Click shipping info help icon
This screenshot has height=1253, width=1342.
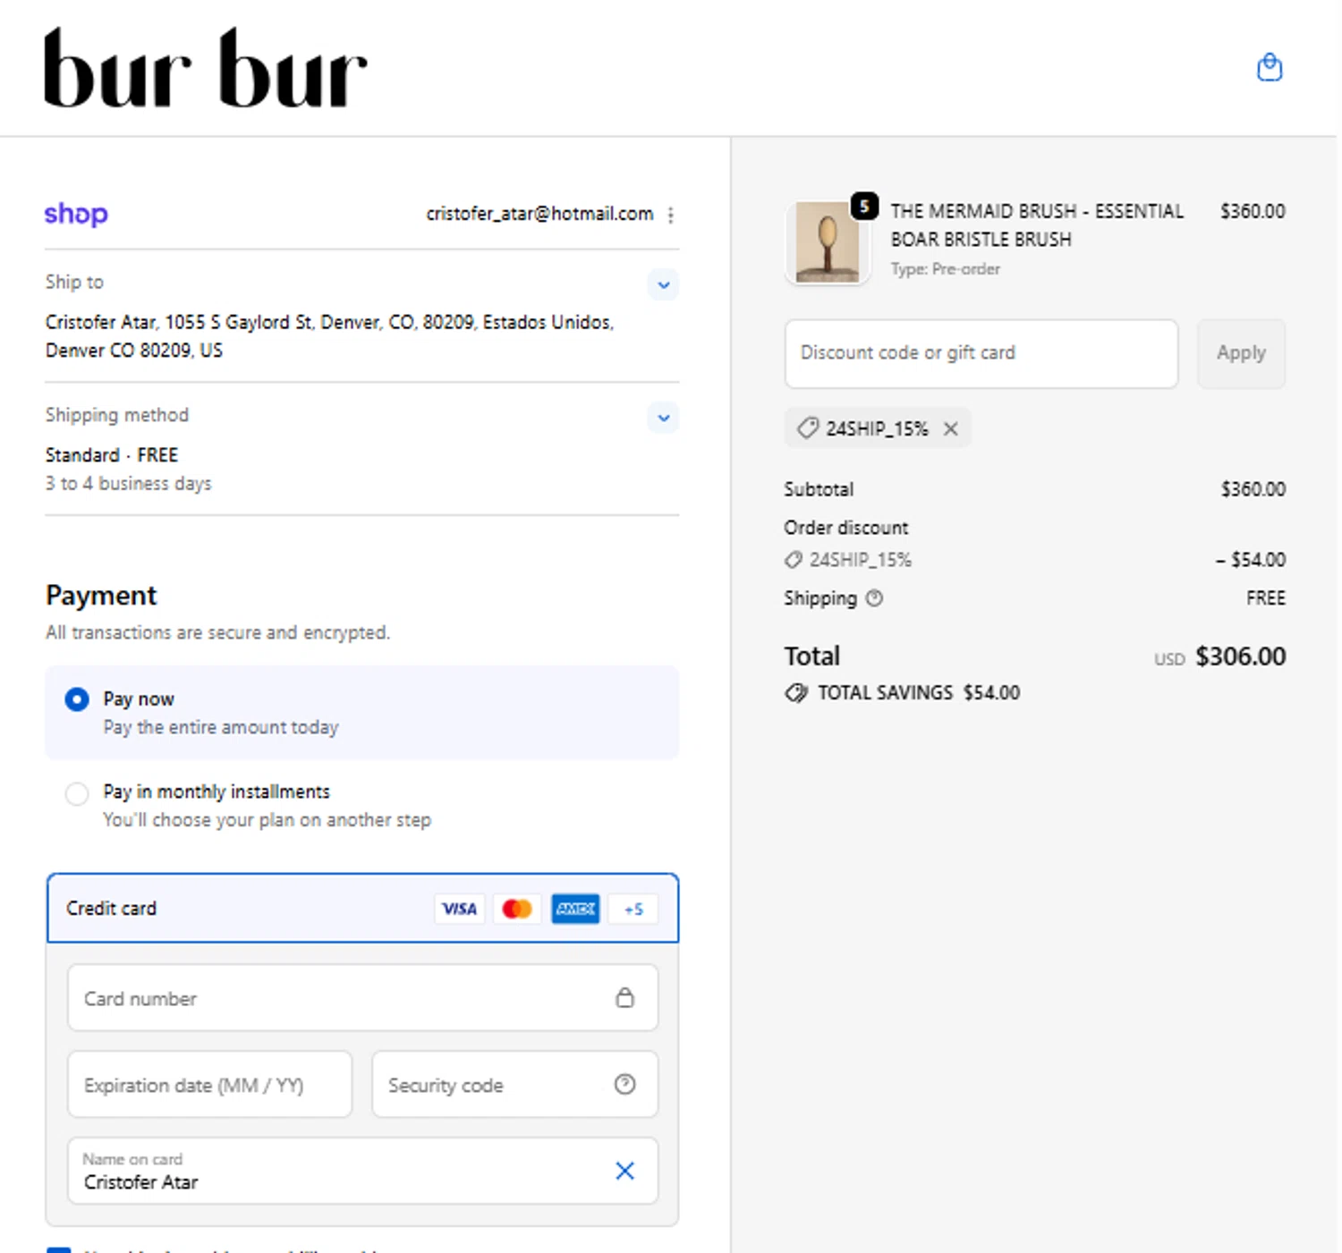[x=874, y=598]
